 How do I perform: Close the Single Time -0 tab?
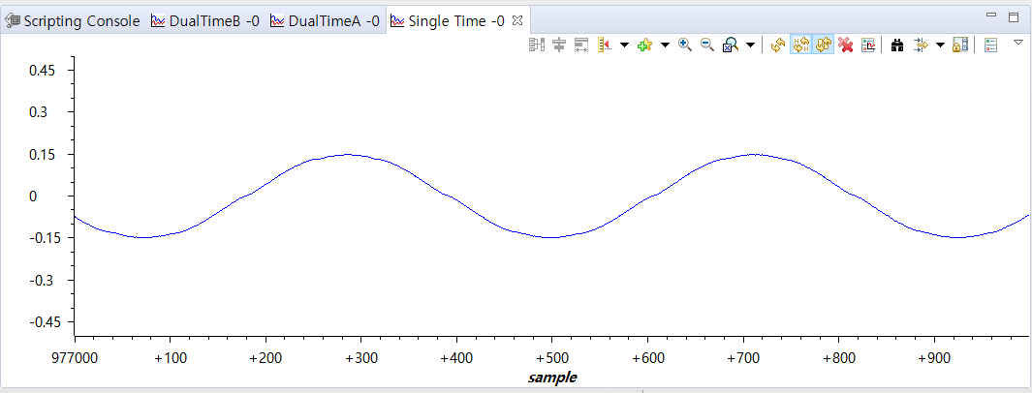point(517,21)
